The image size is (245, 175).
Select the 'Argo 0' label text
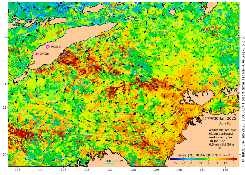[x=56, y=47]
